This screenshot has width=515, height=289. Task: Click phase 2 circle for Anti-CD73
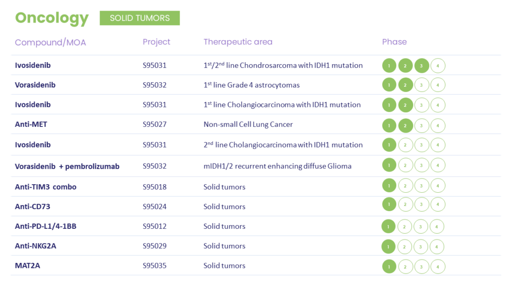pyautogui.click(x=405, y=205)
